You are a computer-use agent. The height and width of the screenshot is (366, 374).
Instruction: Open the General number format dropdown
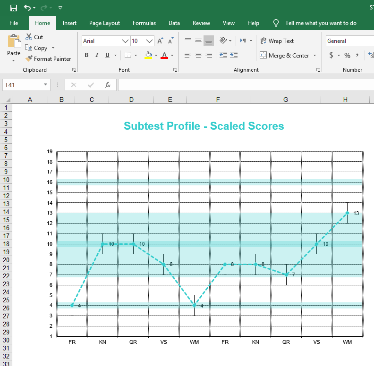coord(349,41)
